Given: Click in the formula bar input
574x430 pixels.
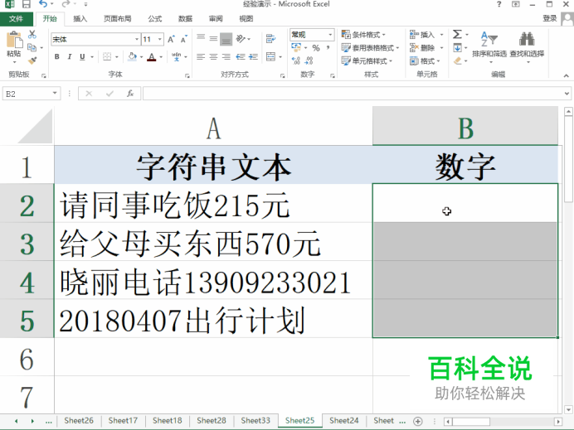Looking at the screenshot, I should tap(353, 94).
